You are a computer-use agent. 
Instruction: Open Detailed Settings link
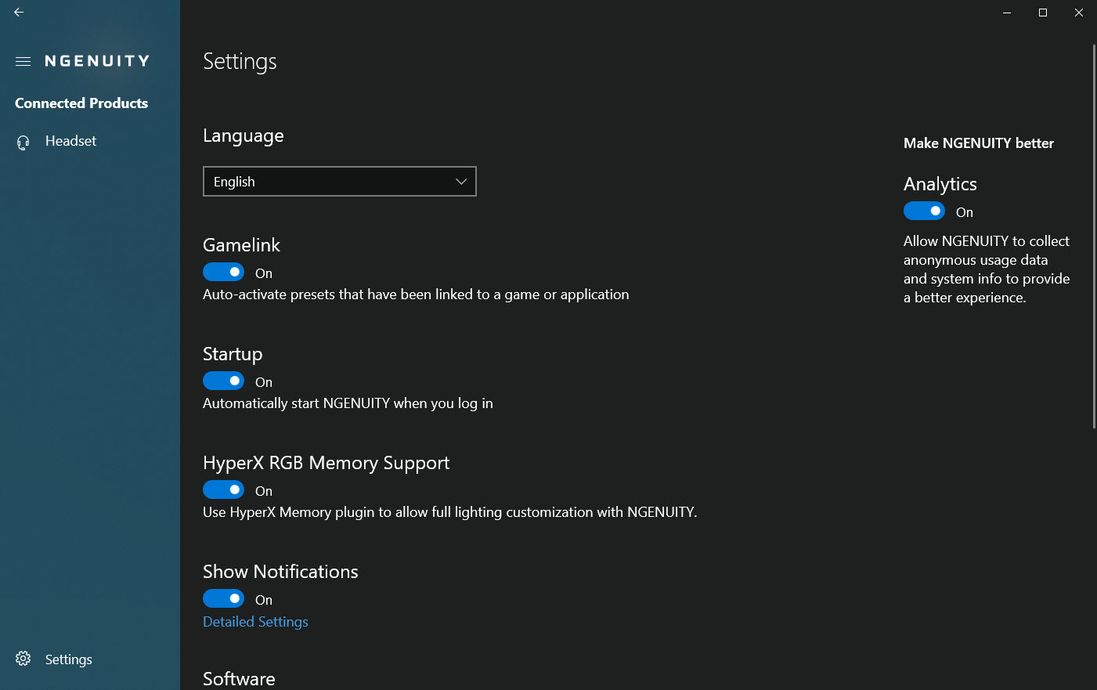click(x=255, y=622)
